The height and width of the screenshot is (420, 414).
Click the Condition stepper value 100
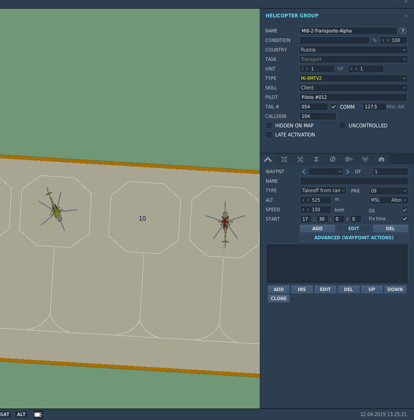coord(394,40)
